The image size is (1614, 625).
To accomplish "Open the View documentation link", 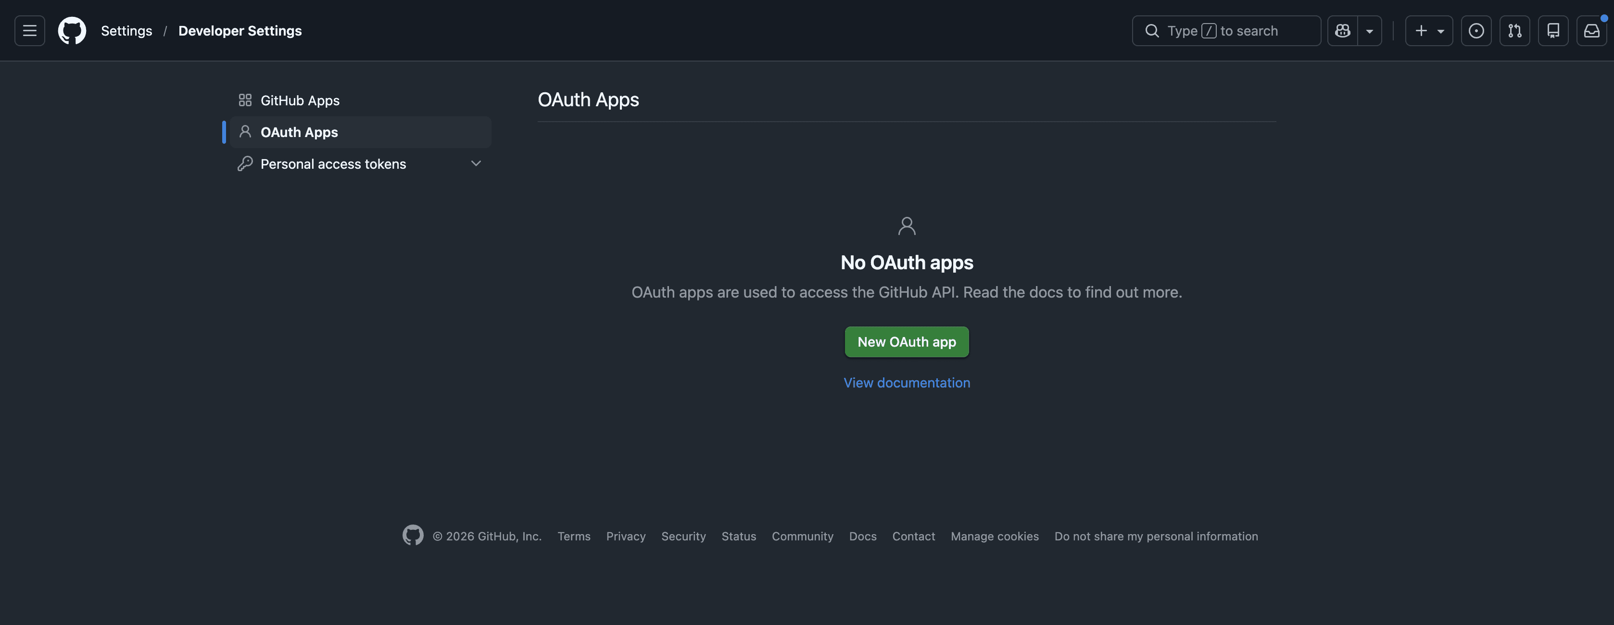I will [x=907, y=382].
